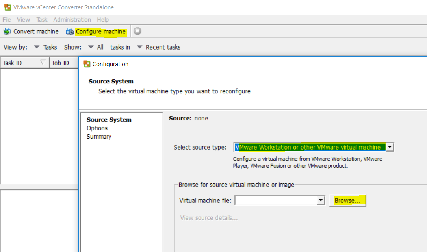Minimize the Configuration dialog

tap(415, 64)
